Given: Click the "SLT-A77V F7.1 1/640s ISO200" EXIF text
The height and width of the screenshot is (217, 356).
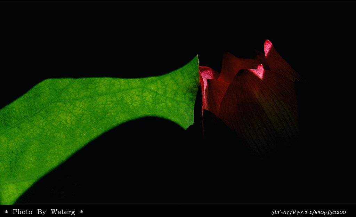Looking at the screenshot, I should [309, 212].
